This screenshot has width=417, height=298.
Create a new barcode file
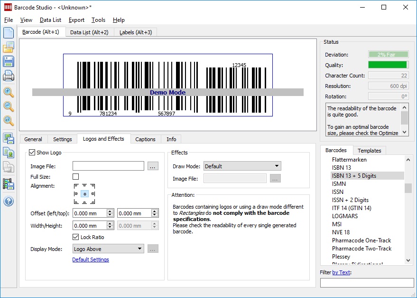point(8,32)
